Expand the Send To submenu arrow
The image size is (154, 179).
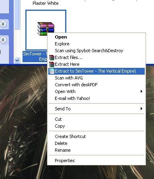click(141, 109)
